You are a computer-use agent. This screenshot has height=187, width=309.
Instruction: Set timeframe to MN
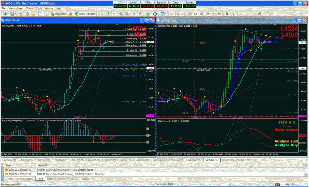tap(220, 14)
